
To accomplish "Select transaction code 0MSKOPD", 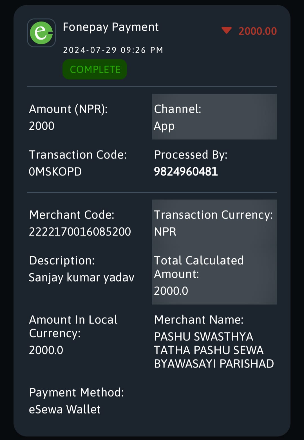I will (55, 171).
